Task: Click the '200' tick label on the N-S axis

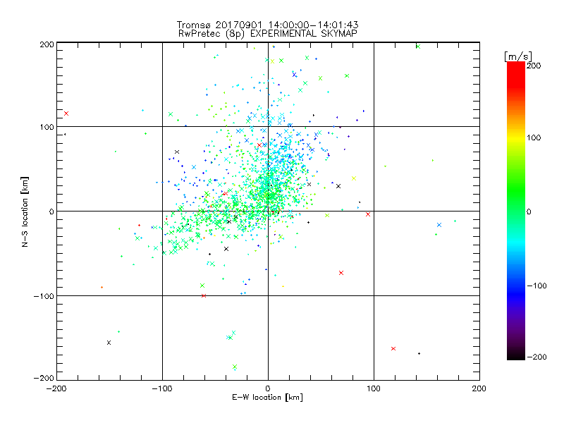Action: tap(47, 44)
